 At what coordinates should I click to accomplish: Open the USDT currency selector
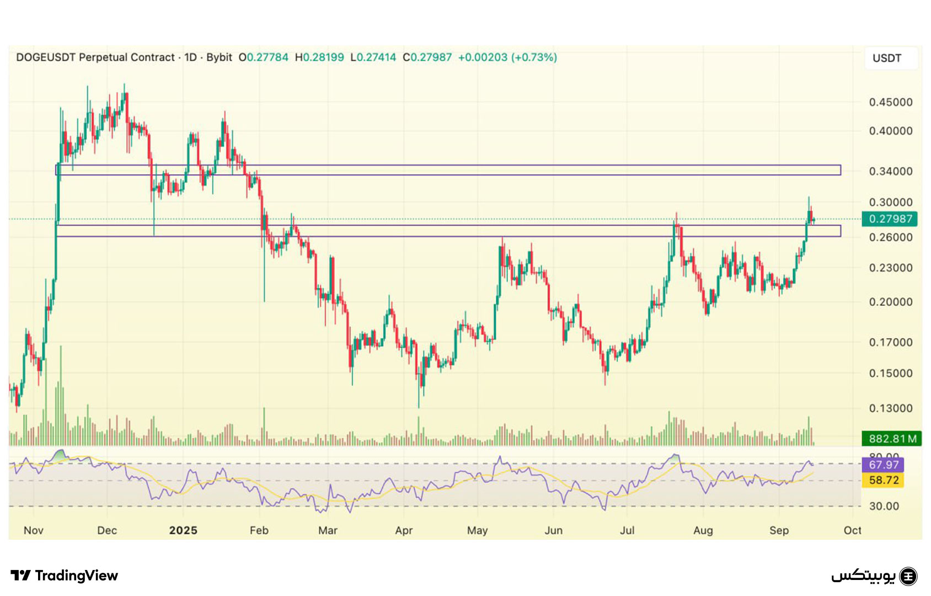886,58
